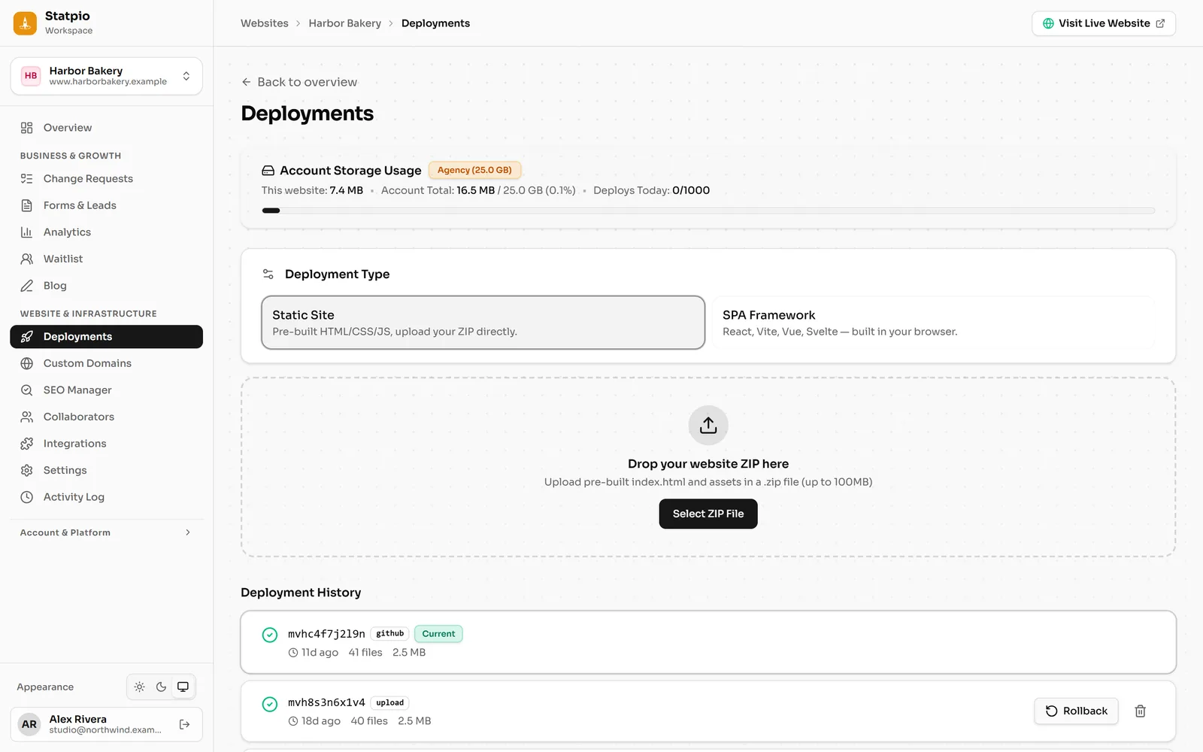Click 'This website: 7.4 MB' text
Viewport: 1203px width, 752px height.
click(x=312, y=190)
